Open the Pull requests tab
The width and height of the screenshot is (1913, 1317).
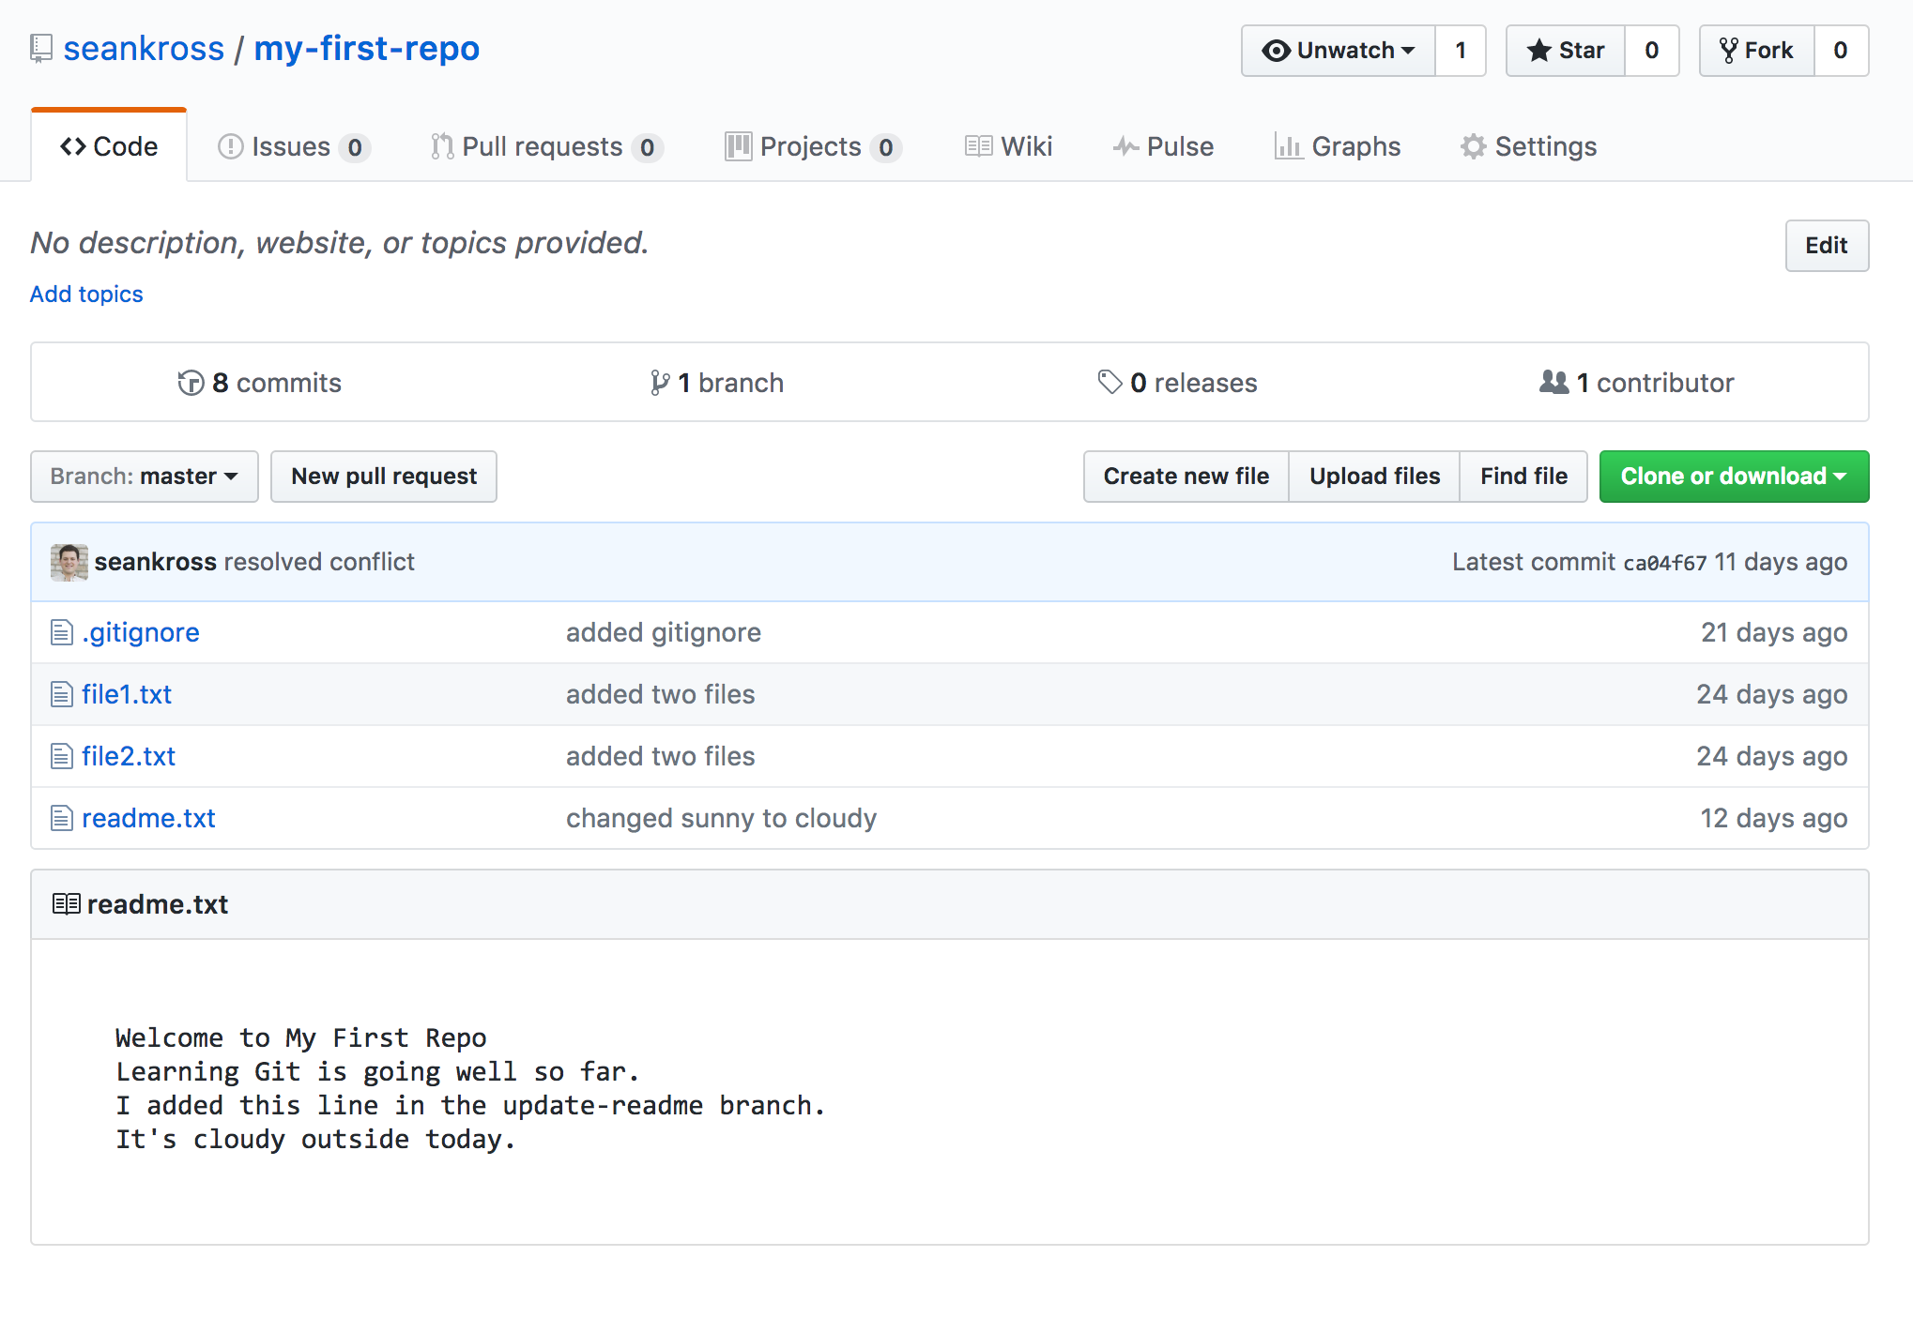(x=545, y=146)
